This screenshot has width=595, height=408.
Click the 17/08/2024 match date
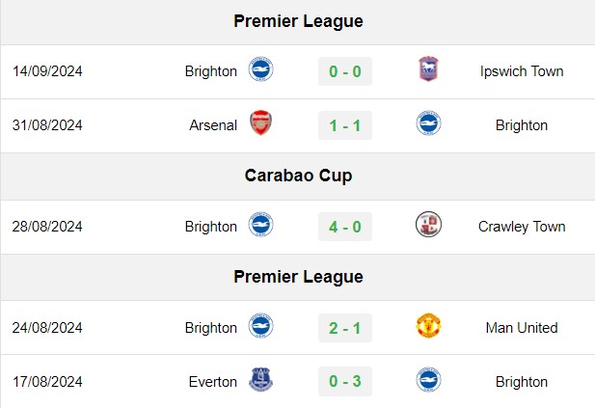(47, 382)
